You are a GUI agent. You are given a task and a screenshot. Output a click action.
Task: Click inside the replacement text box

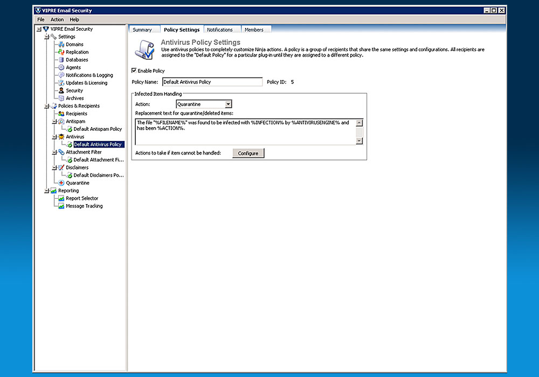245,131
